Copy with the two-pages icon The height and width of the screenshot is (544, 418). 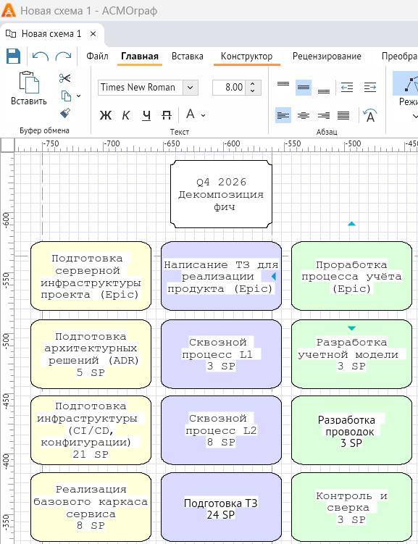point(66,96)
